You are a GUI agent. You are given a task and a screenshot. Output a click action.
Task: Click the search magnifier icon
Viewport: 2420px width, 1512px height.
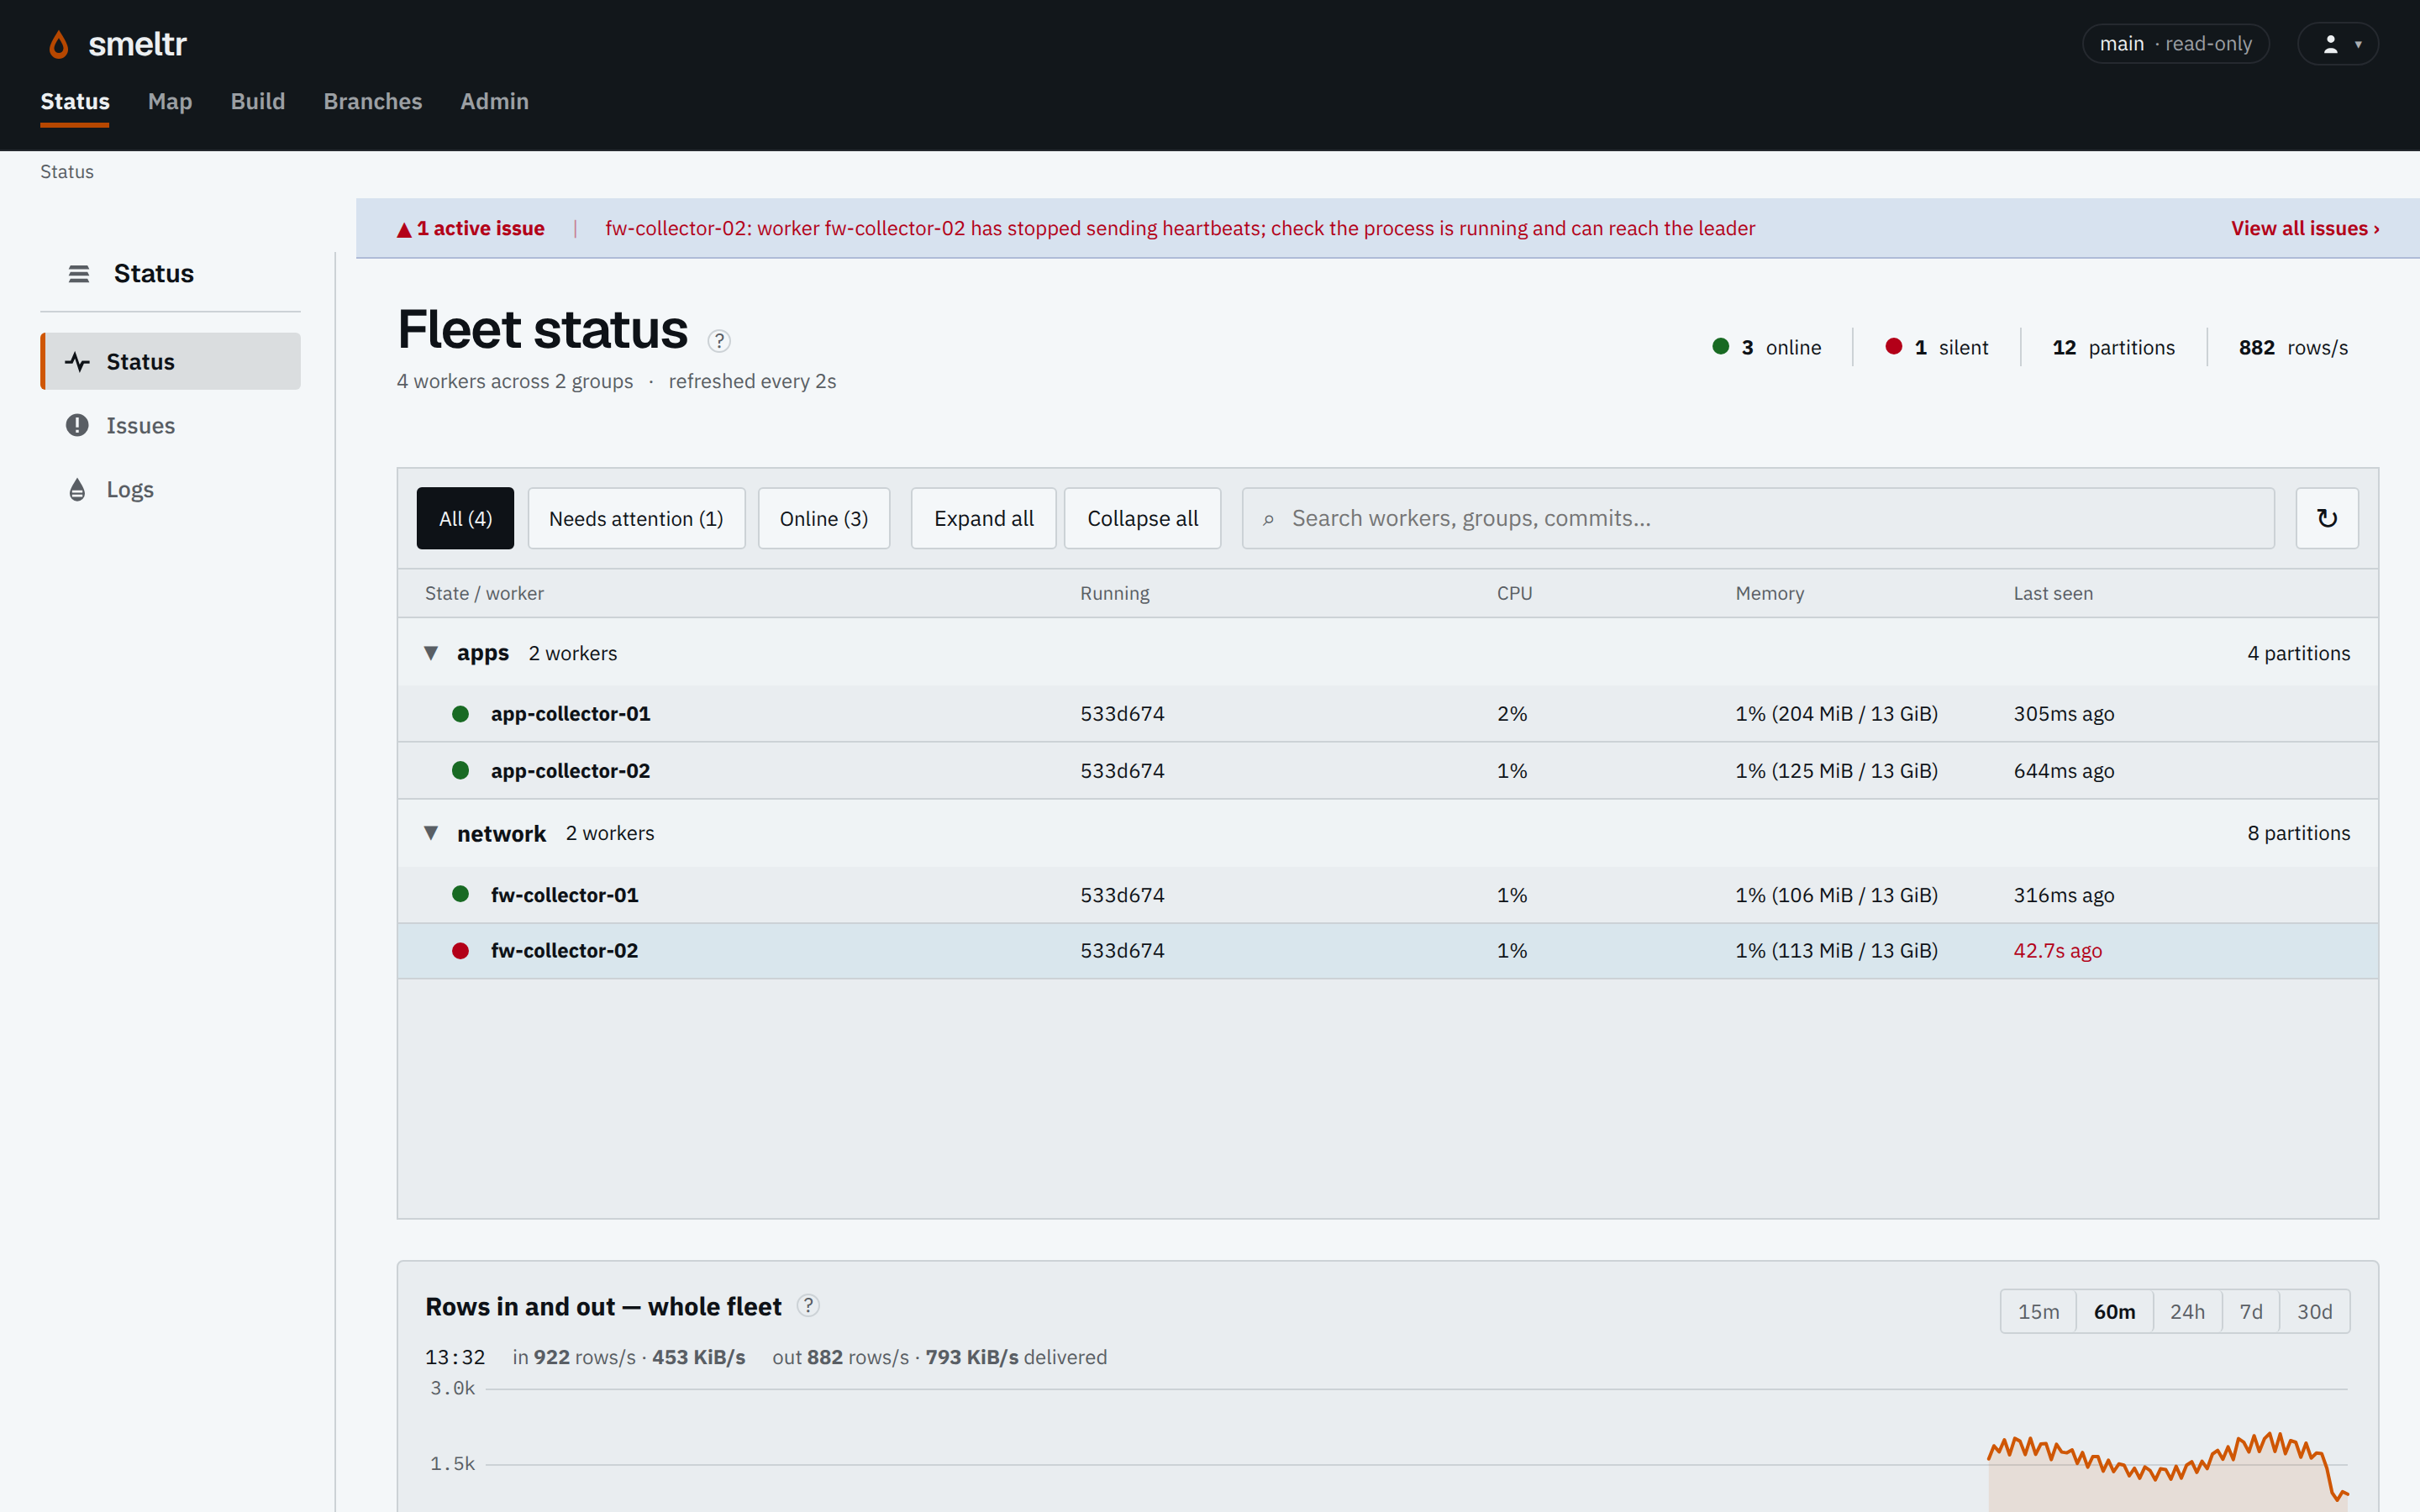pyautogui.click(x=1268, y=519)
